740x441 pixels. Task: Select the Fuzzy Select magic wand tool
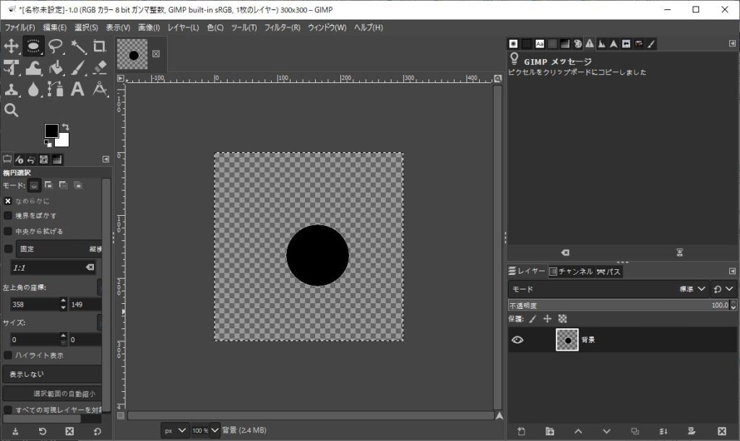78,46
